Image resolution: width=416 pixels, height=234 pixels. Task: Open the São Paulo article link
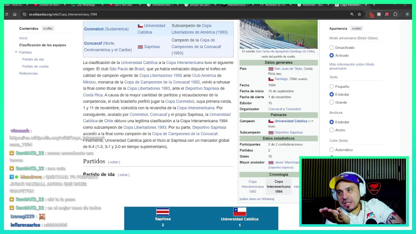pos(118,69)
